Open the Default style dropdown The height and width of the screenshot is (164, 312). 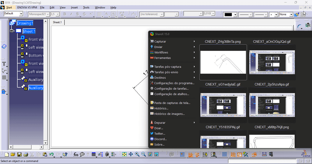[21, 14]
